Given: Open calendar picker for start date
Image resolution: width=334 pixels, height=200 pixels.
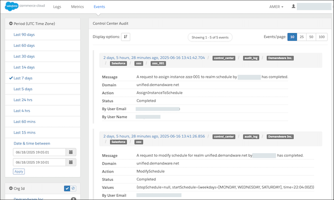Looking at the screenshot, I should (x=71, y=152).
